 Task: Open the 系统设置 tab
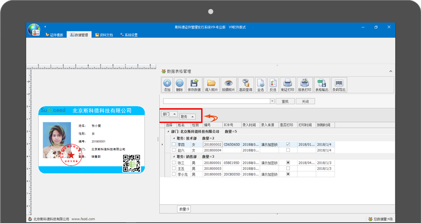pyautogui.click(x=129, y=35)
